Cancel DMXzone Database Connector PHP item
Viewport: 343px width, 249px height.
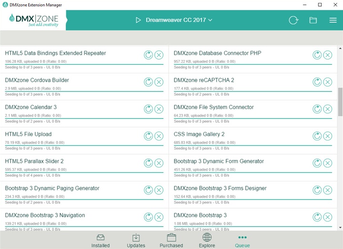pos(328,55)
